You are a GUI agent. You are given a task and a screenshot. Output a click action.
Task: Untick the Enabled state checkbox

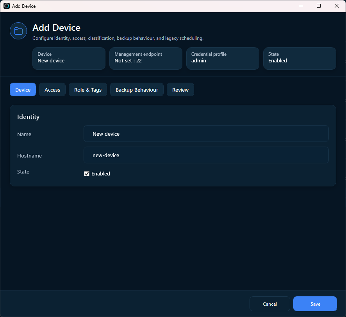point(87,174)
